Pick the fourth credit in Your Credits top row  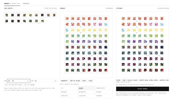(25, 15)
